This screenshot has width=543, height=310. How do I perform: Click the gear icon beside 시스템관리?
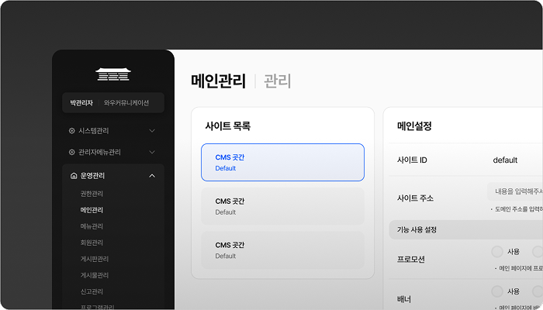point(71,131)
